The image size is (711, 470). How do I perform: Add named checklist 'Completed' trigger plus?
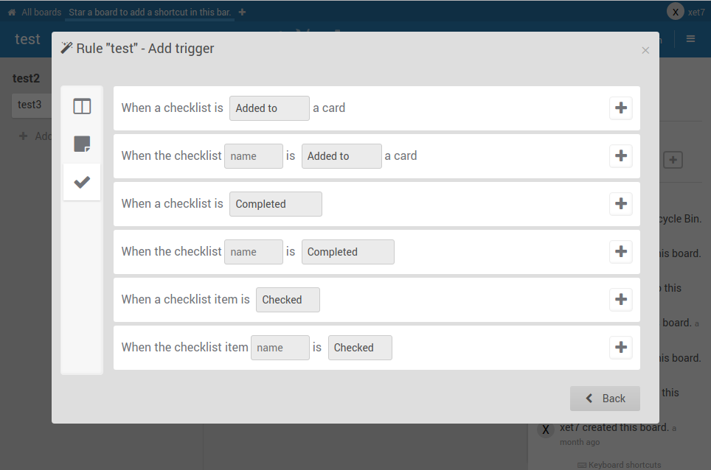(x=621, y=251)
